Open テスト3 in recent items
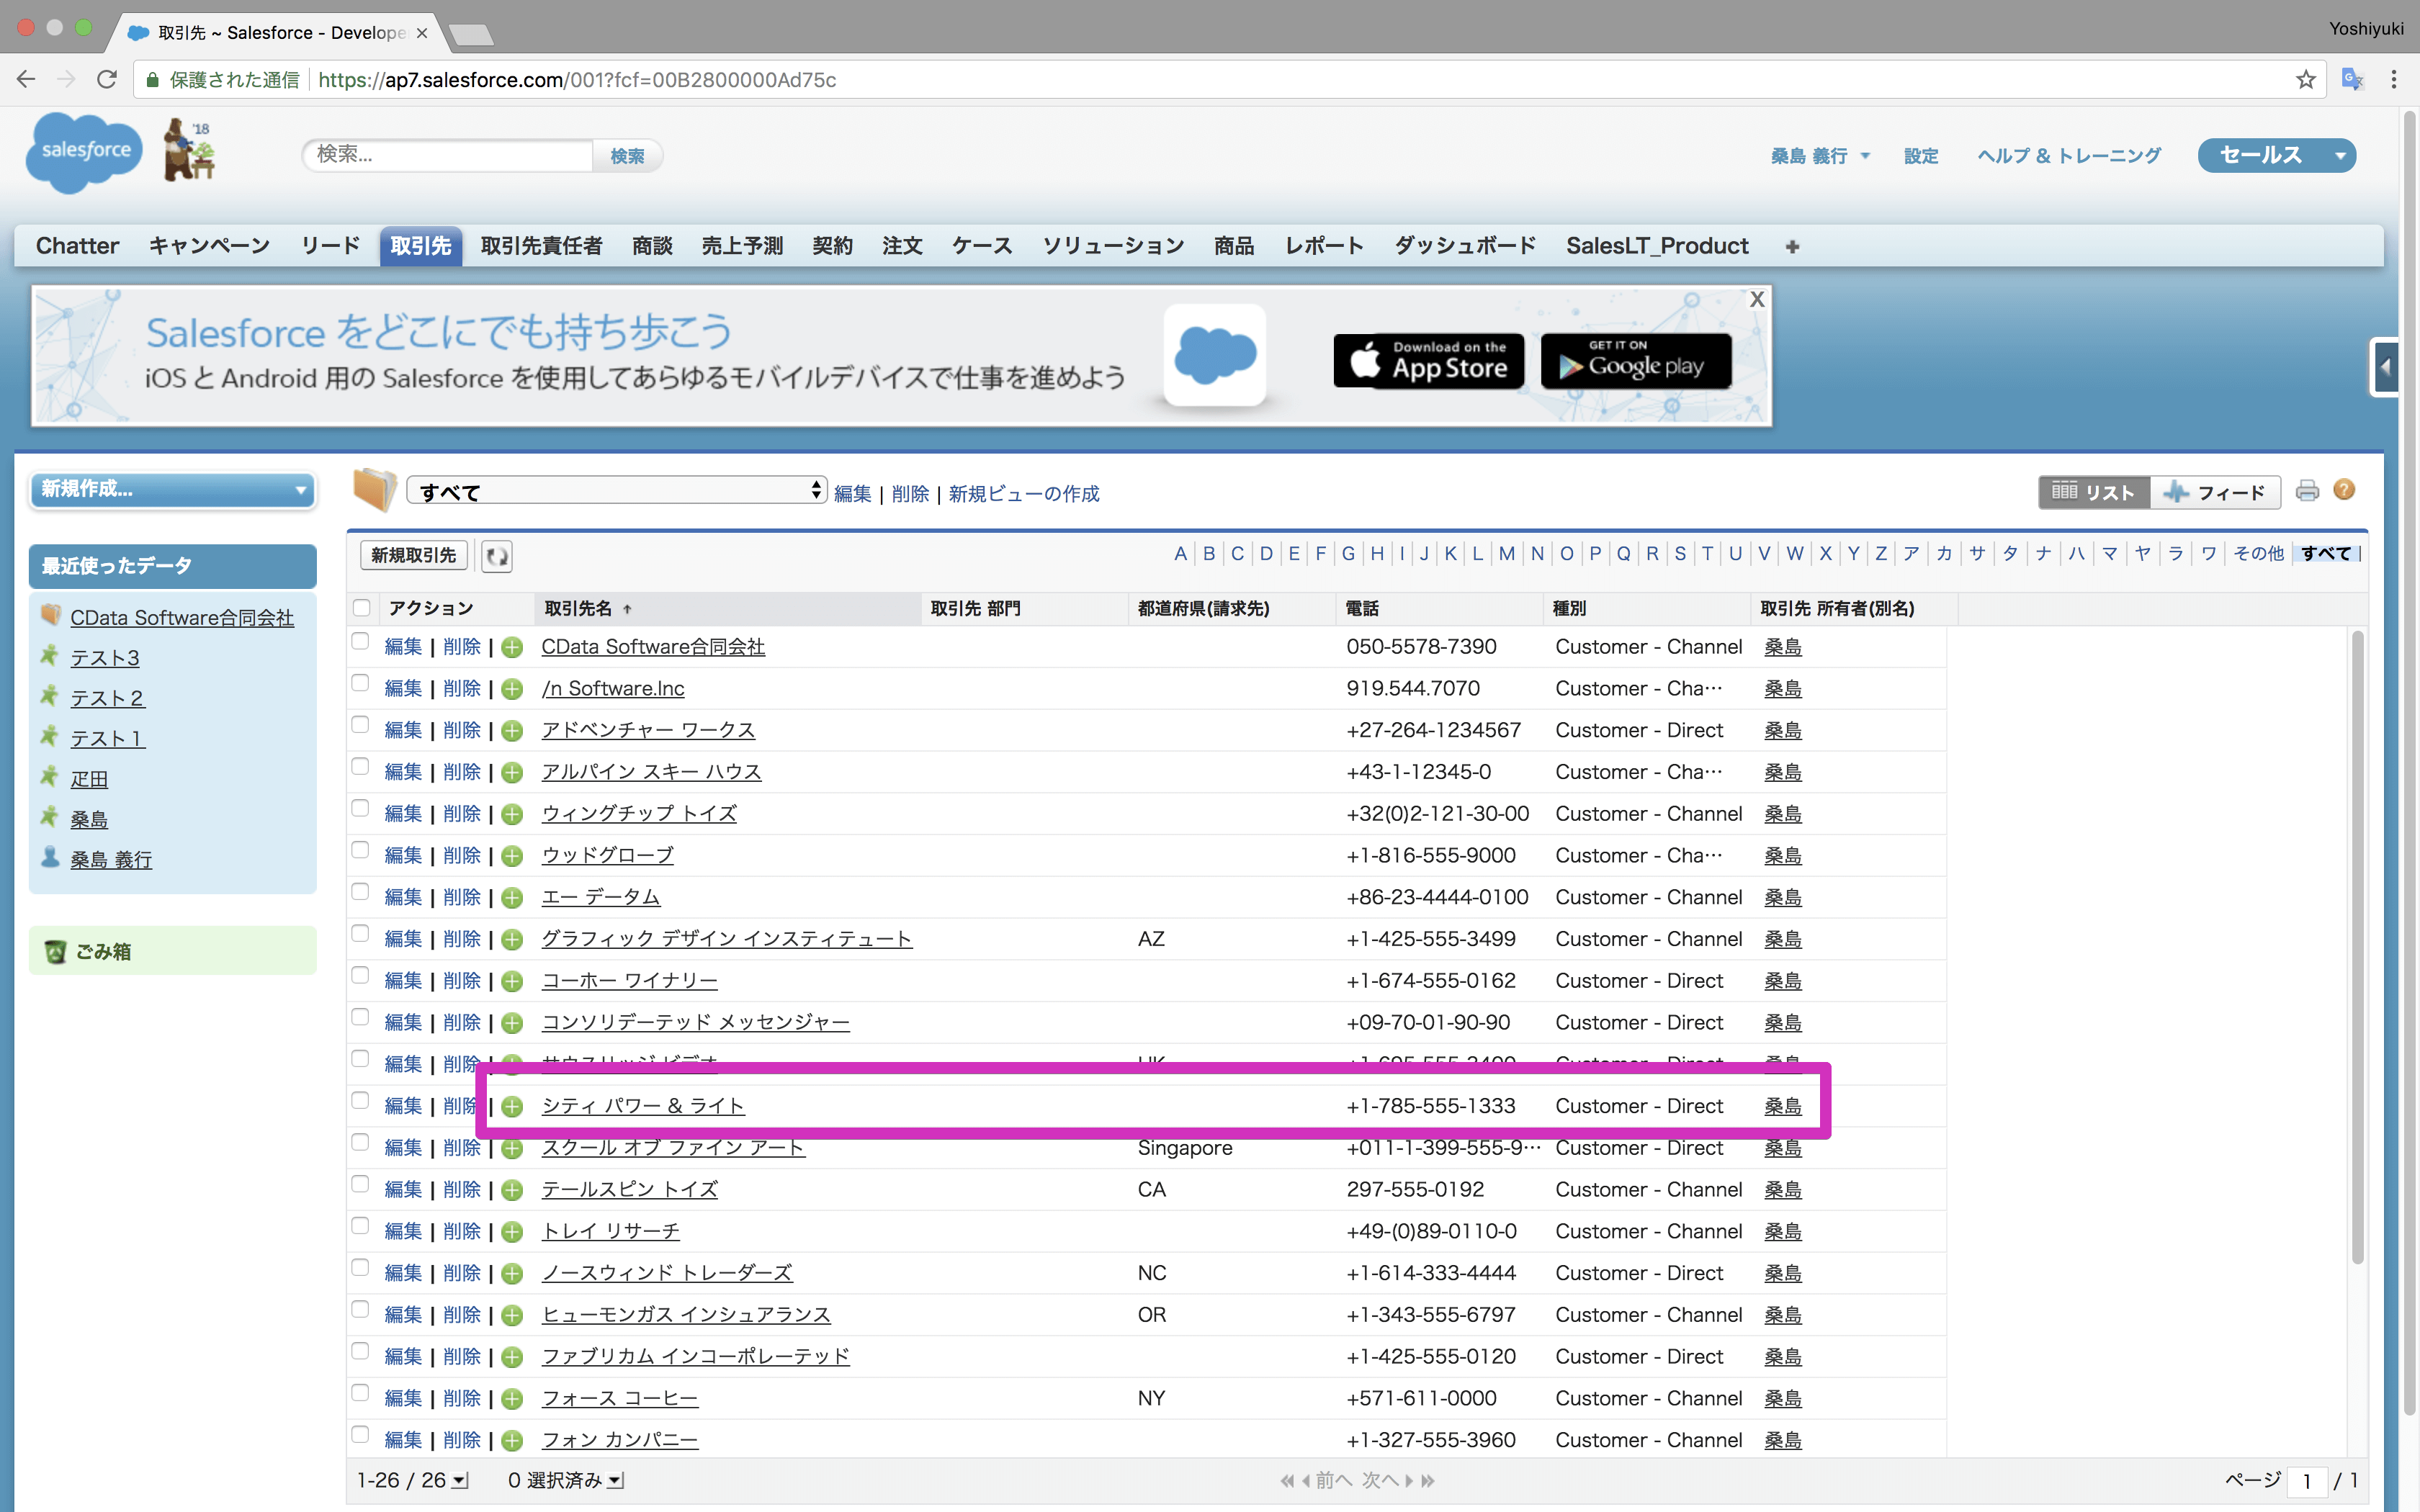Viewport: 2420px width, 1512px height. pyautogui.click(x=104, y=658)
